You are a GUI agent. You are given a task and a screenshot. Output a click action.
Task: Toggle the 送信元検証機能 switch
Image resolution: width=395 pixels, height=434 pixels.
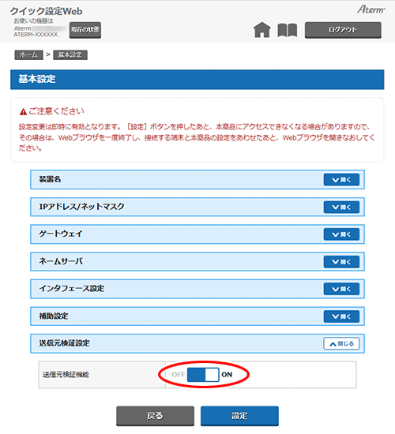pos(203,375)
